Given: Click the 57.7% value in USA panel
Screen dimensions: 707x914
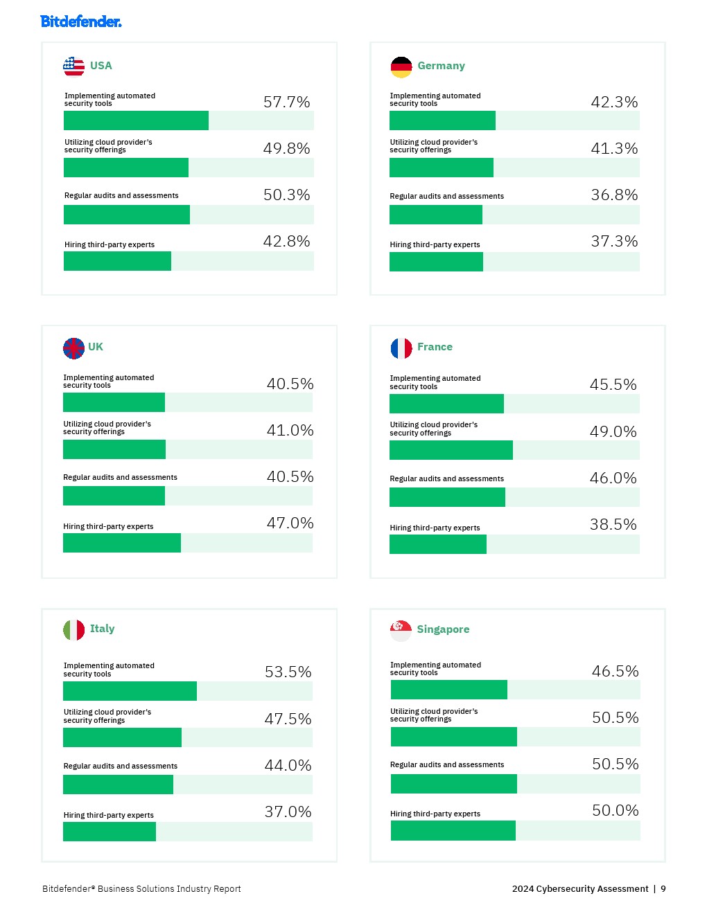Looking at the screenshot, I should coord(286,102).
